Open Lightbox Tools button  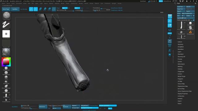coord(186,18)
